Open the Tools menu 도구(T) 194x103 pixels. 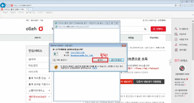[40, 13]
